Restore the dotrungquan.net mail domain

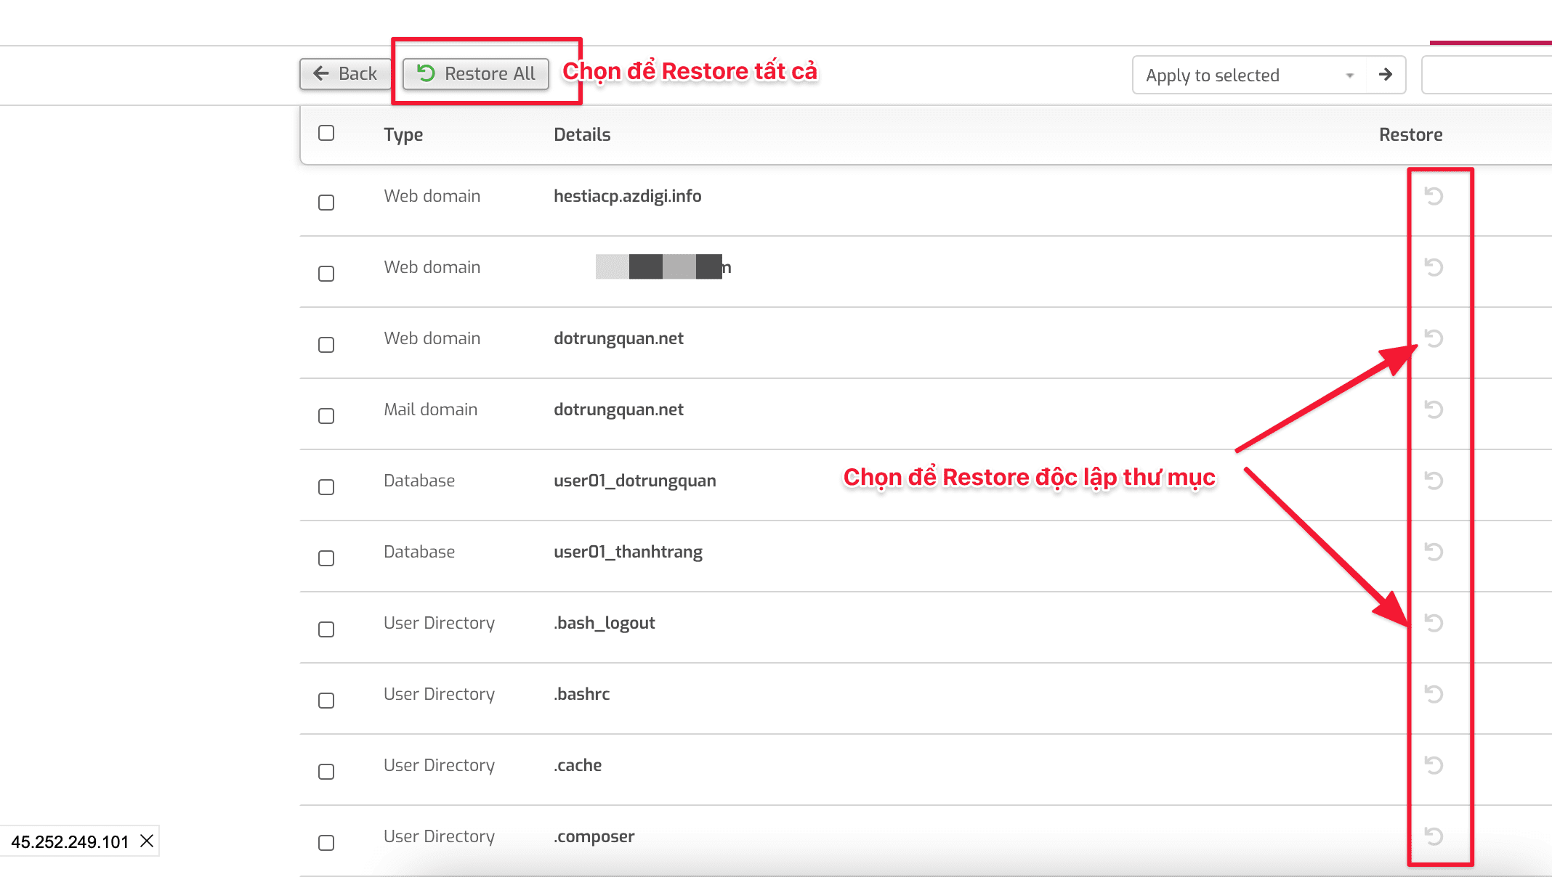coord(1432,409)
